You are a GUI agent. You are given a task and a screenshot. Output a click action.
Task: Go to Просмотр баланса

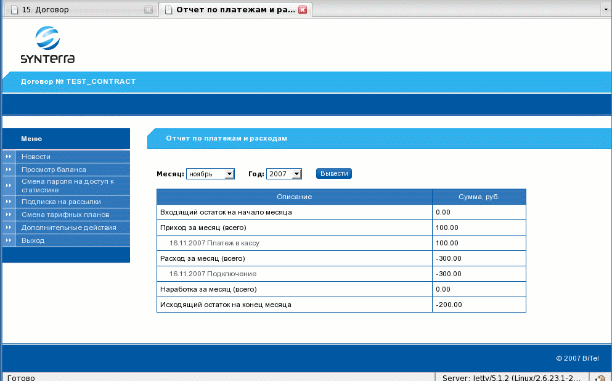(54, 169)
